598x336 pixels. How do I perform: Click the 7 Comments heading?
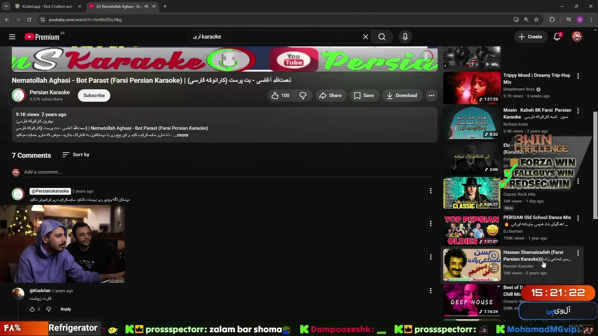tap(31, 155)
